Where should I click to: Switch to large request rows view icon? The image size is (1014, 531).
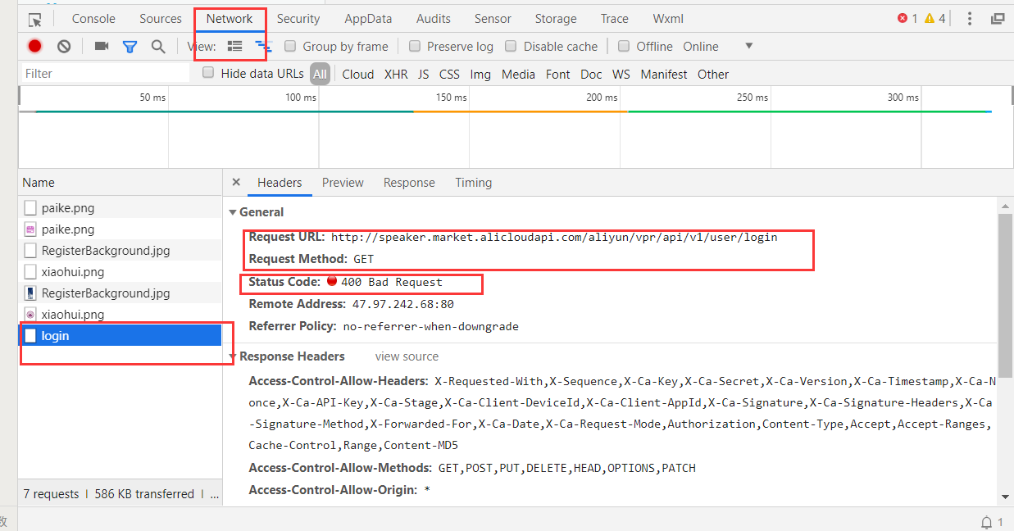pyautogui.click(x=234, y=46)
